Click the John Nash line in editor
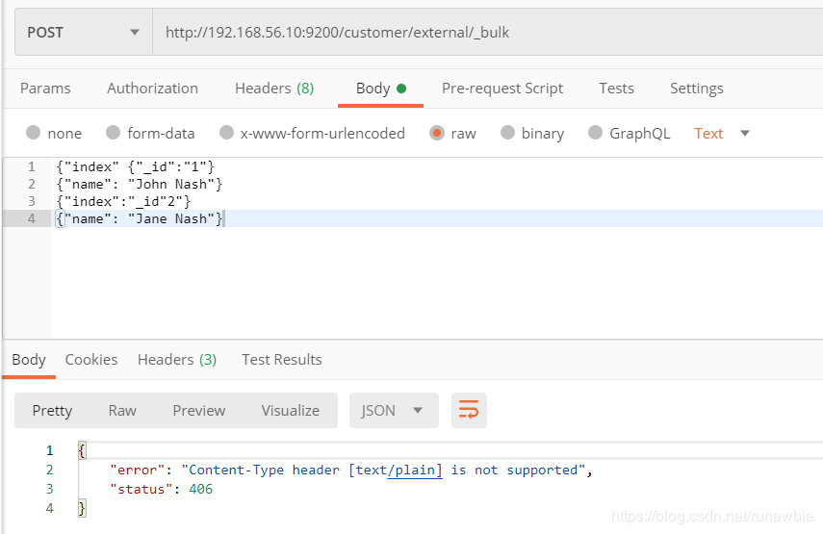The width and height of the screenshot is (823, 534). pyautogui.click(x=140, y=184)
